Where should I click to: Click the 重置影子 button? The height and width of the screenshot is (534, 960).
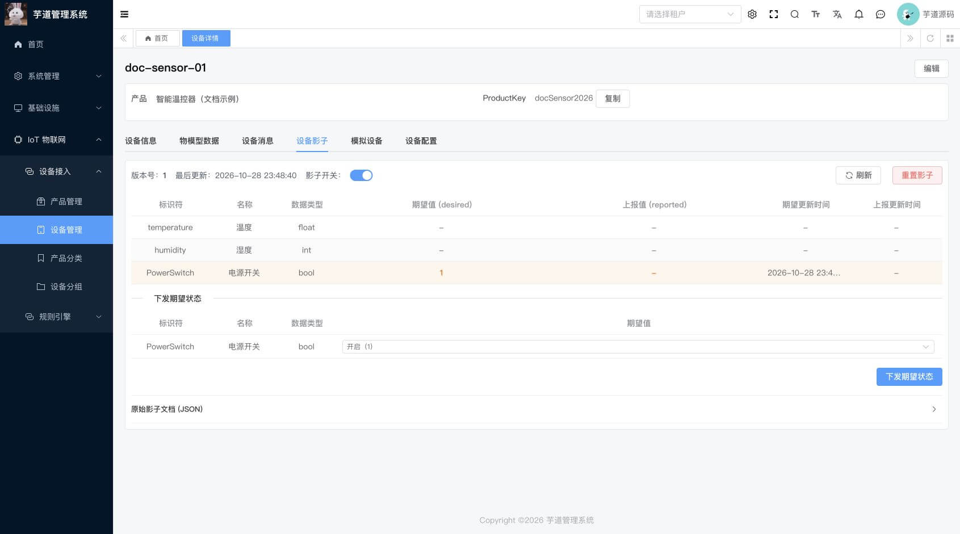pyautogui.click(x=917, y=175)
